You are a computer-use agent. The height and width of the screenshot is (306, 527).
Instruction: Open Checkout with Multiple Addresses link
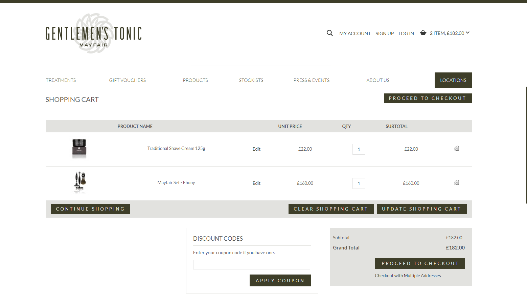click(x=408, y=276)
